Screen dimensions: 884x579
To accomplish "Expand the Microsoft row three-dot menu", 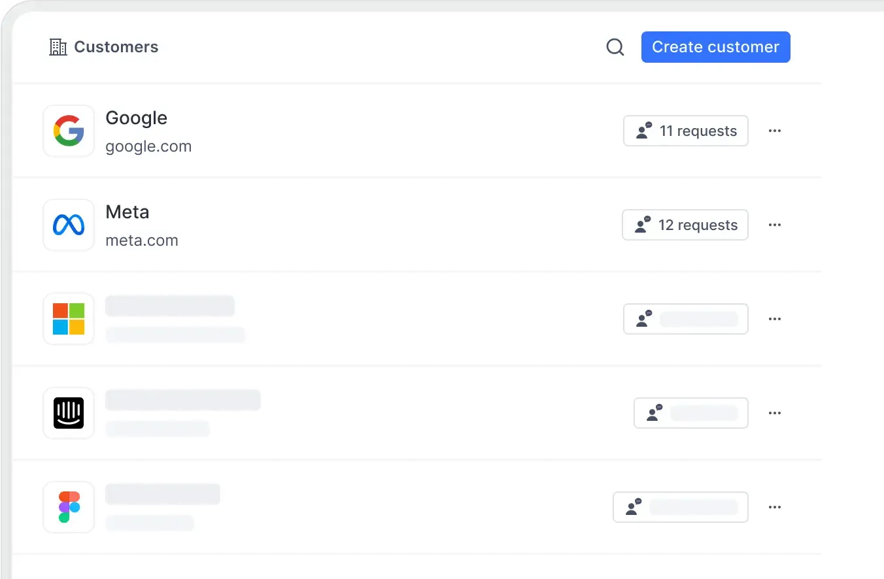I will click(x=775, y=319).
